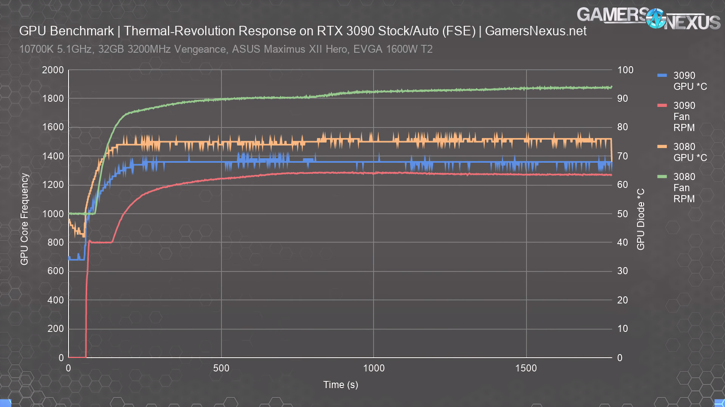Screen dimensions: 725x407
Task: Click the 1000 tick on time axis
Action: tap(373, 368)
